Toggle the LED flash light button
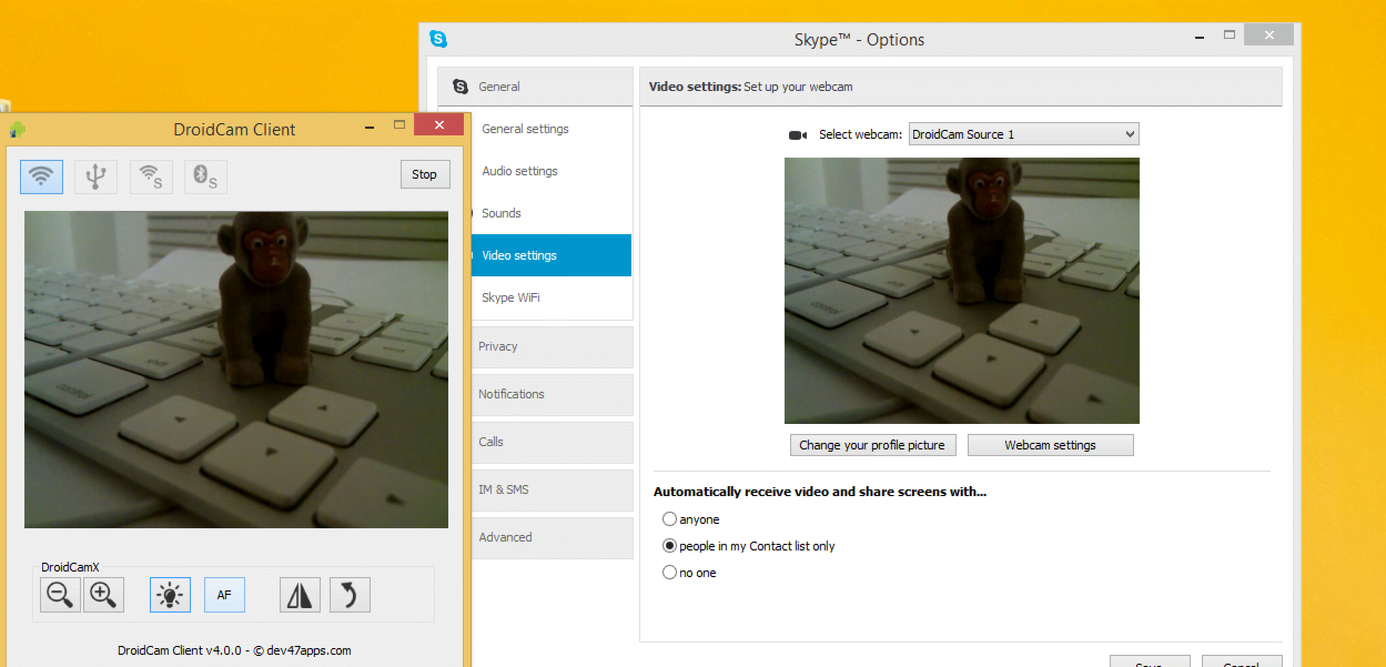Screen dimensions: 1386x667 (x=170, y=595)
